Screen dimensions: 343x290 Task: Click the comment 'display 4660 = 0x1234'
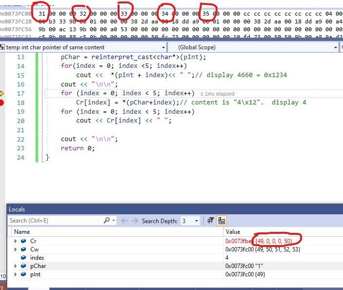tap(241, 75)
